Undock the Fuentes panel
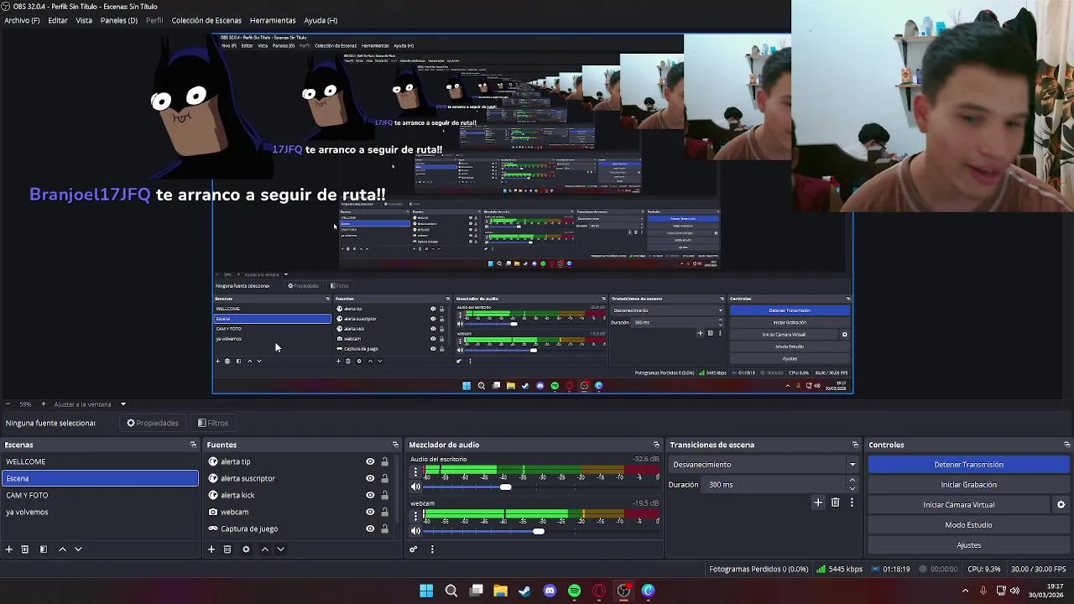Image resolution: width=1074 pixels, height=604 pixels. coord(395,445)
